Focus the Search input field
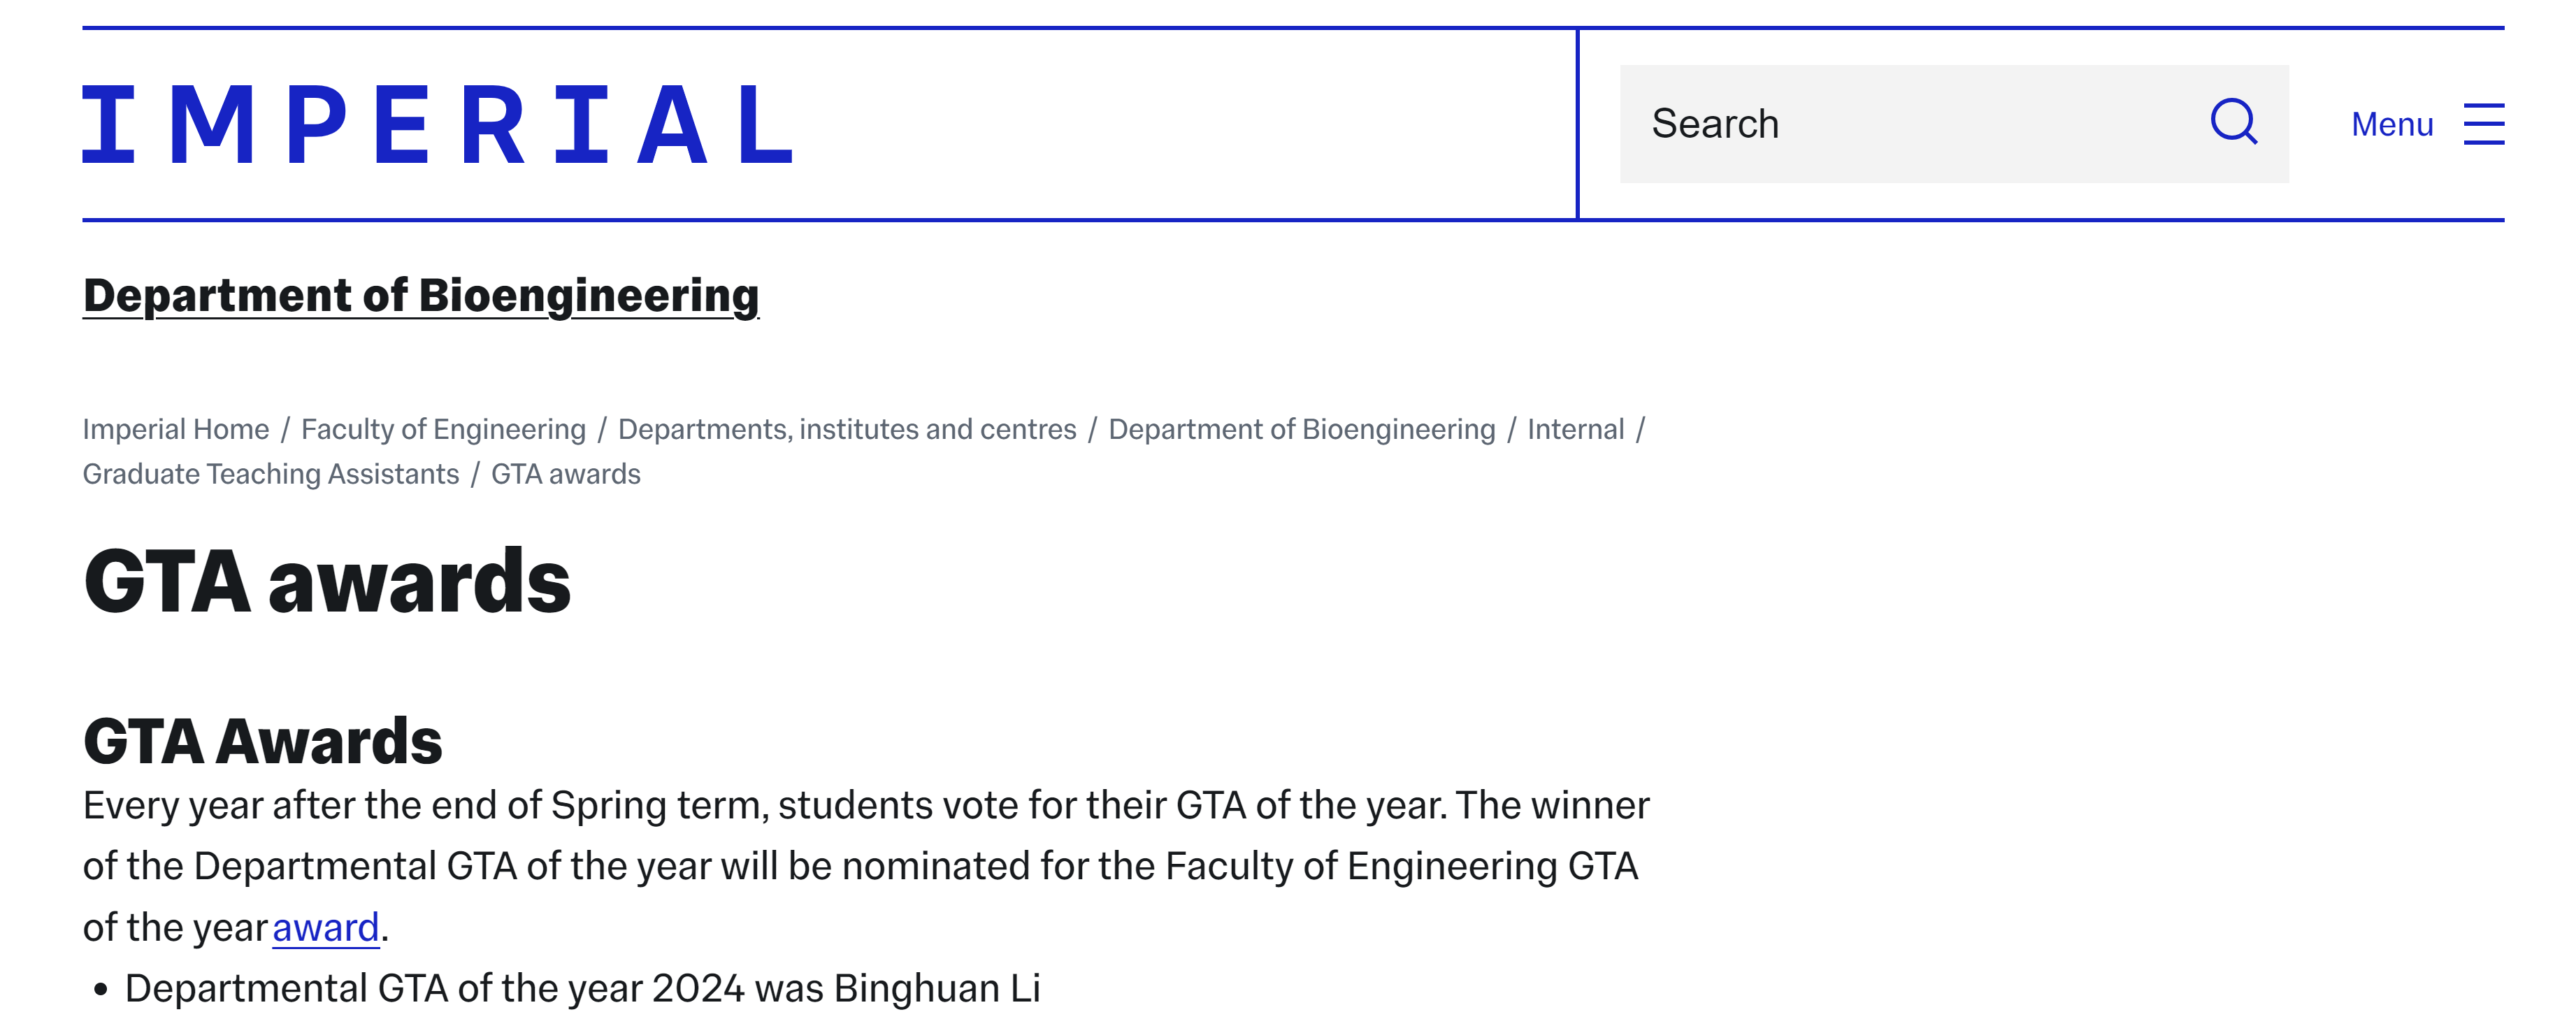The height and width of the screenshot is (1026, 2576). click(1900, 124)
